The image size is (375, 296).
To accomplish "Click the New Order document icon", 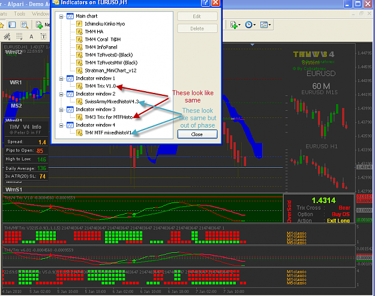I will pos(39,25).
